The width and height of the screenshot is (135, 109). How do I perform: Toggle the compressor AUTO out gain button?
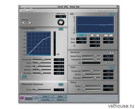click(x=24, y=77)
